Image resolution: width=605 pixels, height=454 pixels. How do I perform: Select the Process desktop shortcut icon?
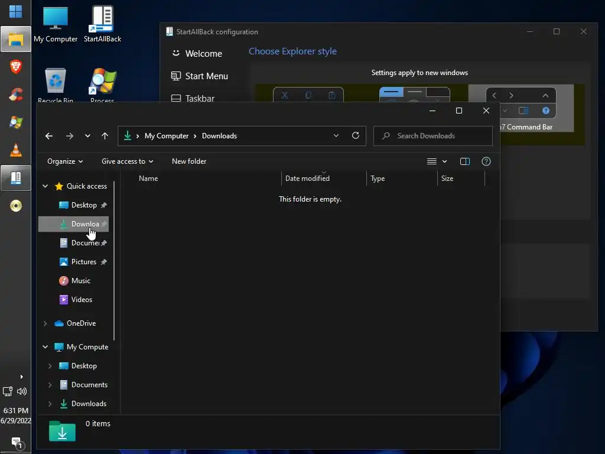102,85
